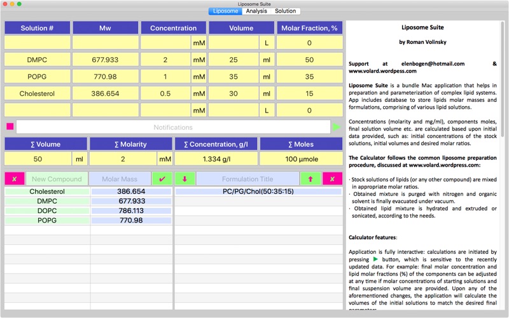
Task: Click the ∑ Concentration, g/l header
Action: tap(216, 144)
